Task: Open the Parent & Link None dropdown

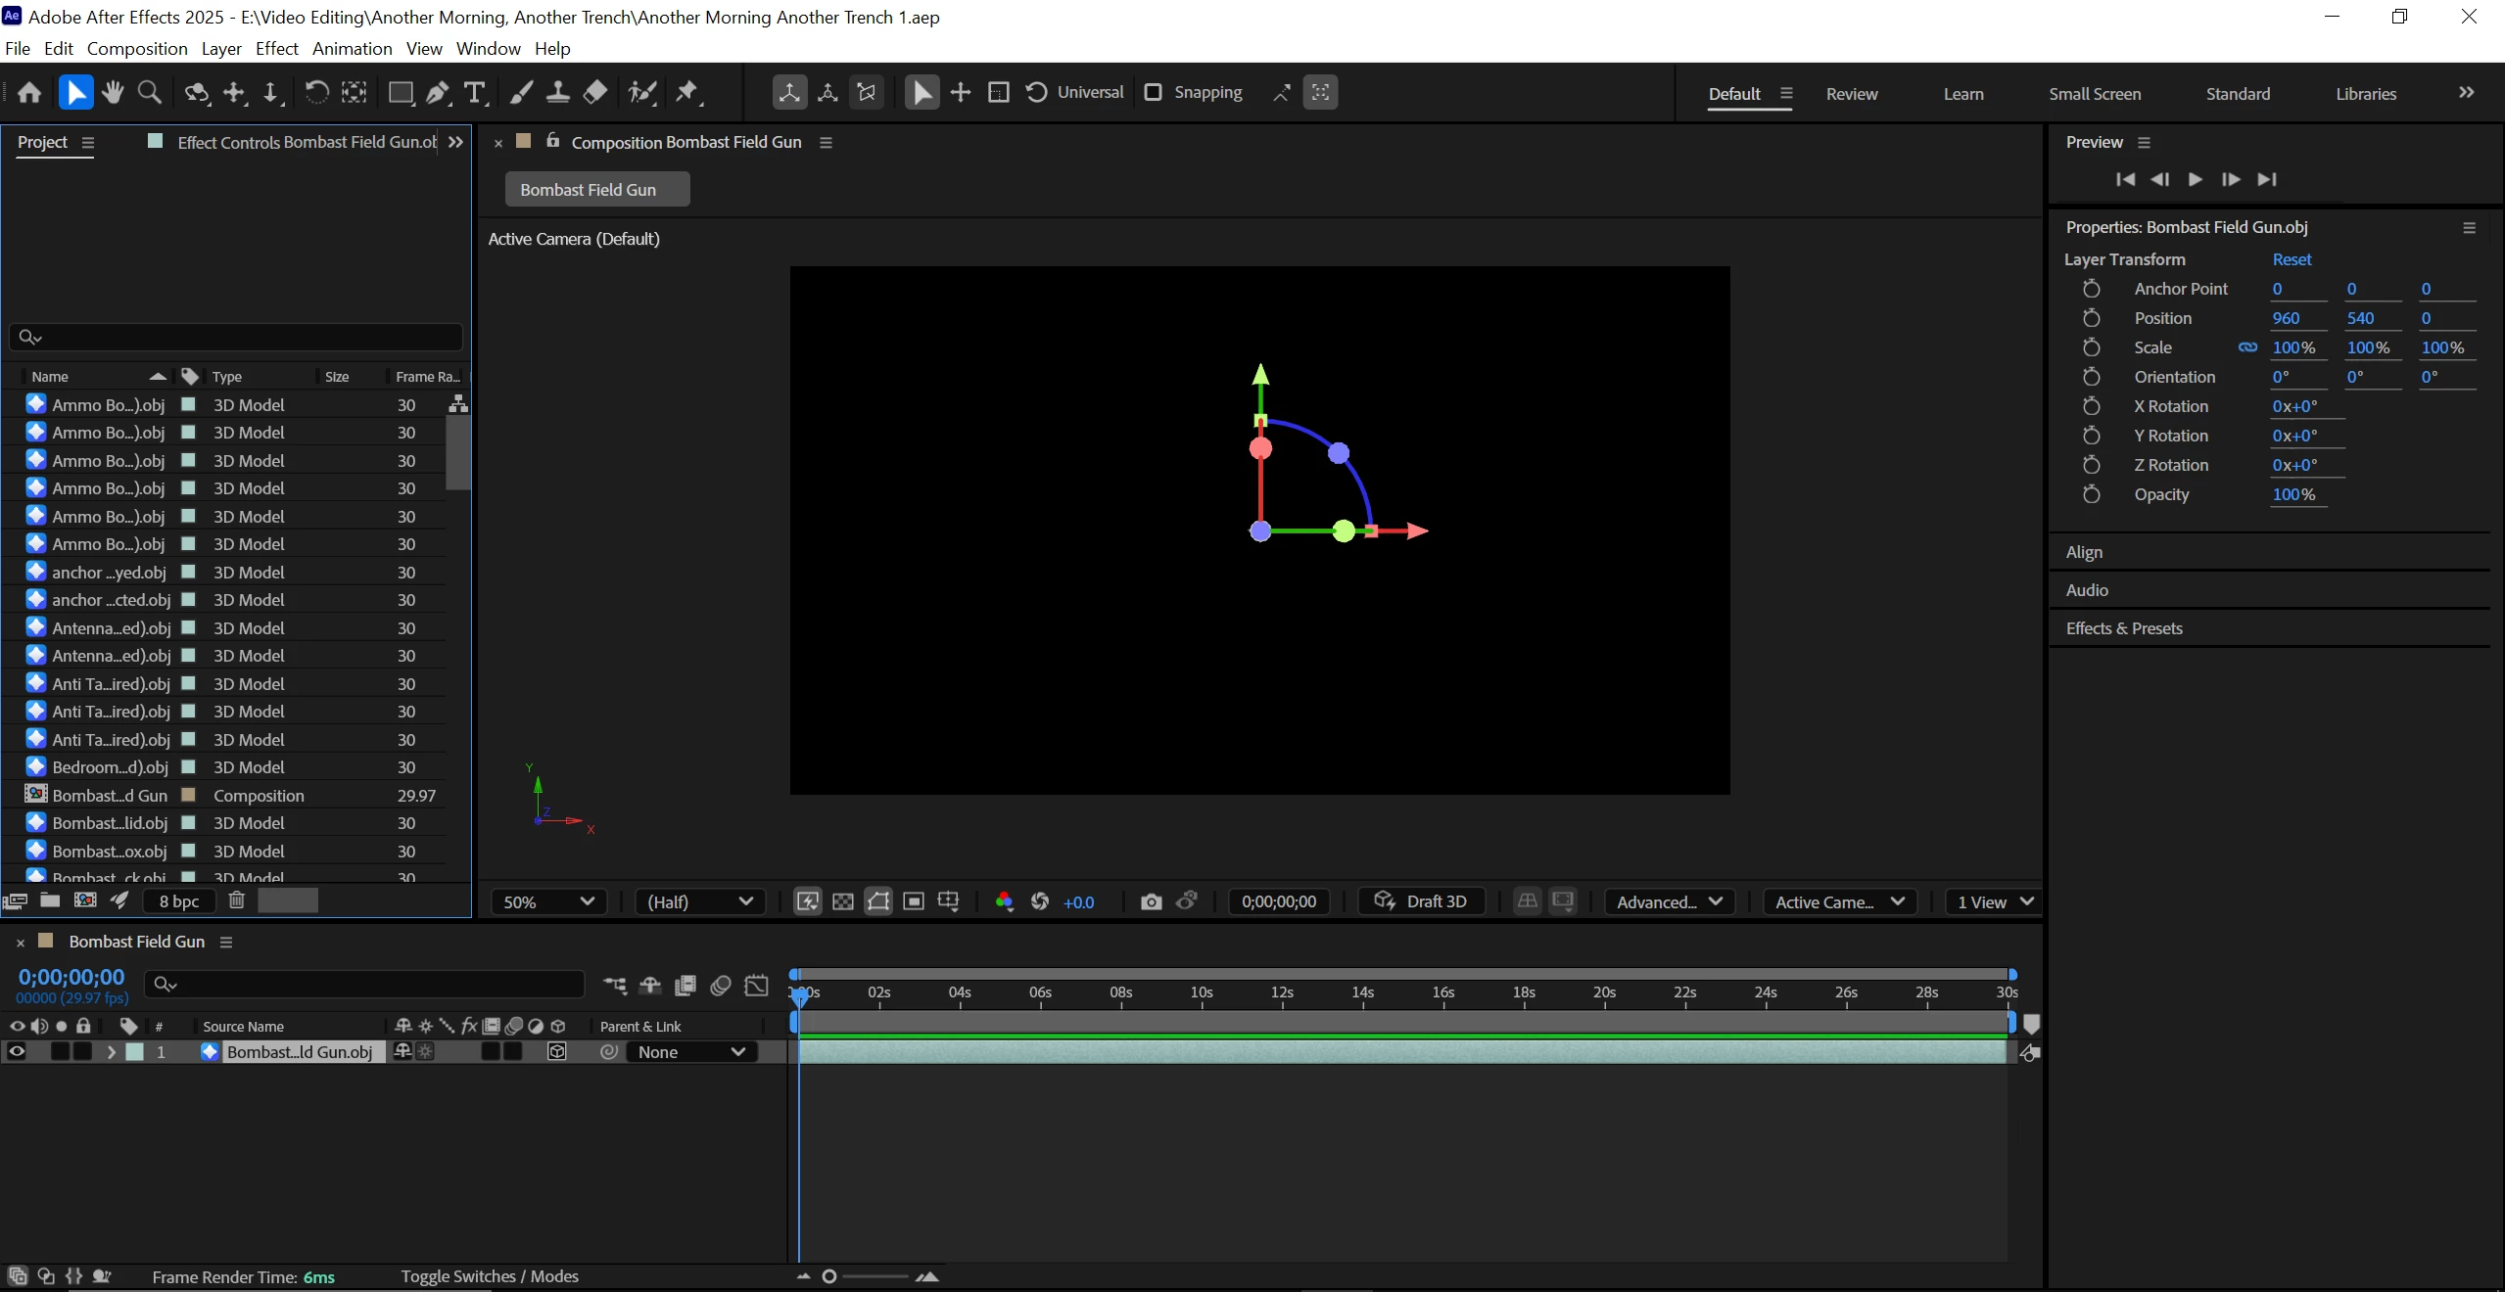Action: (x=691, y=1051)
